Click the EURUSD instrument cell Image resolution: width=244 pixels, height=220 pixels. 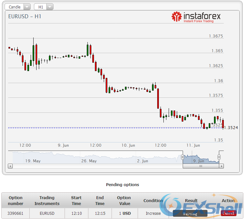47,213
